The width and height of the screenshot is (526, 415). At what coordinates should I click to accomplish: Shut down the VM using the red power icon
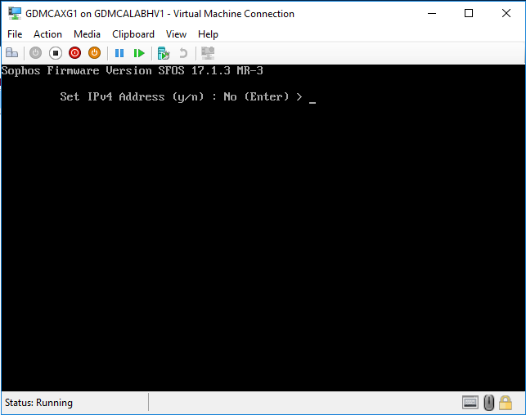point(74,53)
